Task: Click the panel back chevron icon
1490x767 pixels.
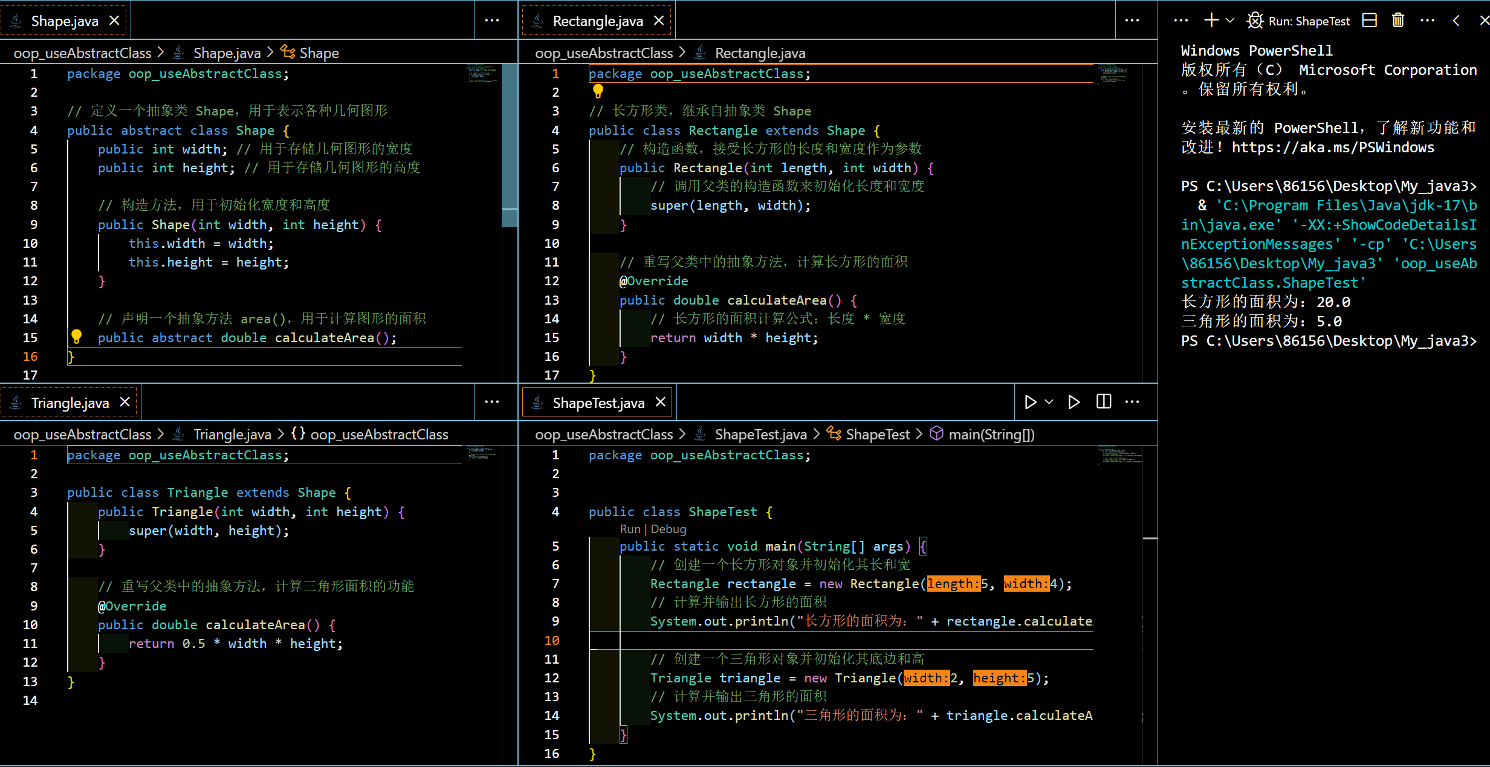Action: 1456,21
